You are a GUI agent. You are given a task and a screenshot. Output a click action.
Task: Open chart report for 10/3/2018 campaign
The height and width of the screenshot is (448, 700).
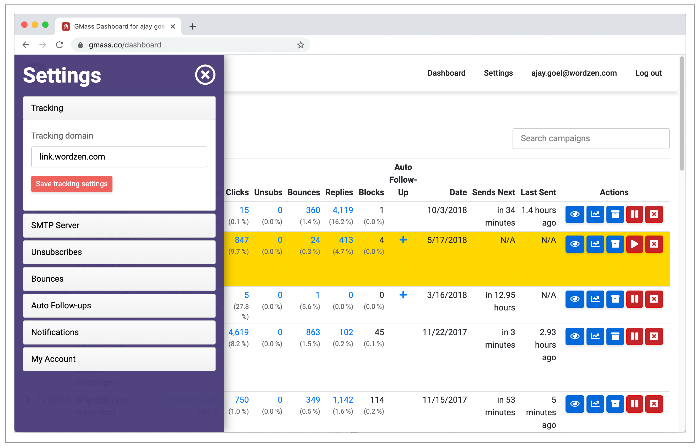595,214
